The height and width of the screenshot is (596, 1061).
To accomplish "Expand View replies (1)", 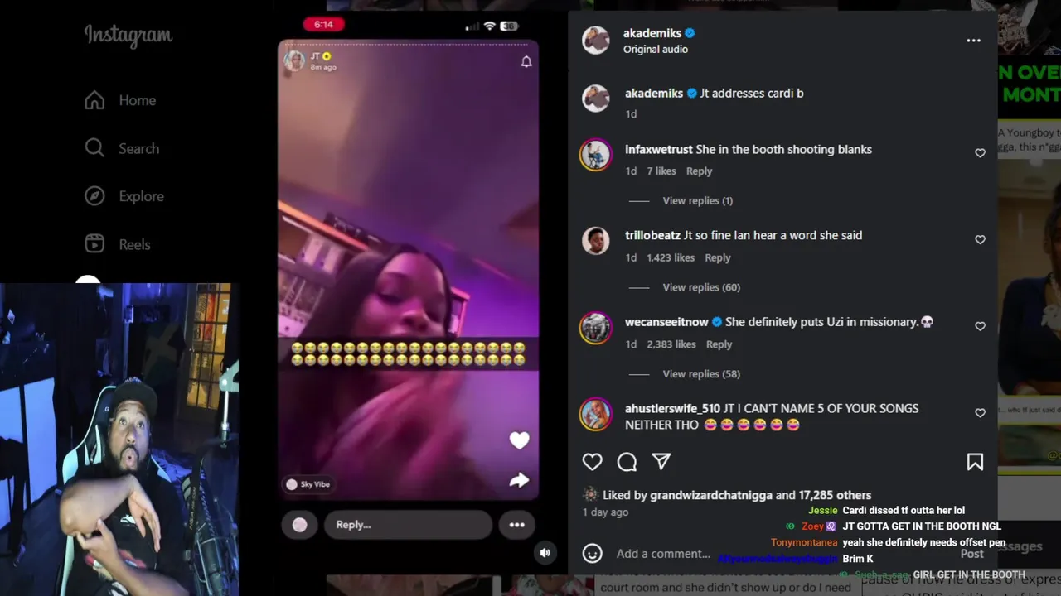I will click(x=698, y=201).
